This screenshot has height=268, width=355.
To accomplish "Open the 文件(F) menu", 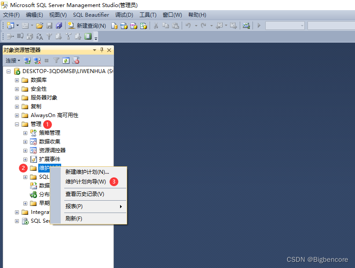I will [x=11, y=15].
